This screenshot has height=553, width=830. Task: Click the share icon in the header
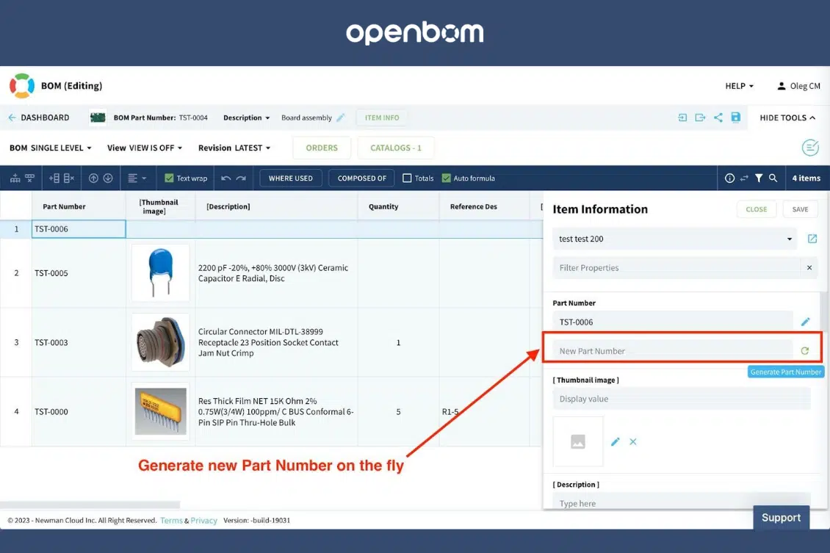[x=718, y=118]
